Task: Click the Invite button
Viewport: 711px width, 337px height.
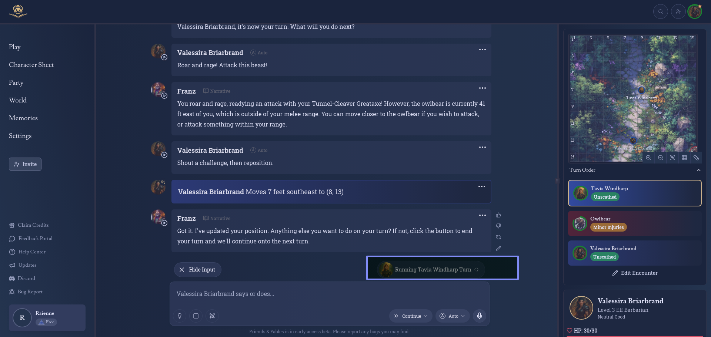Action: click(x=25, y=164)
